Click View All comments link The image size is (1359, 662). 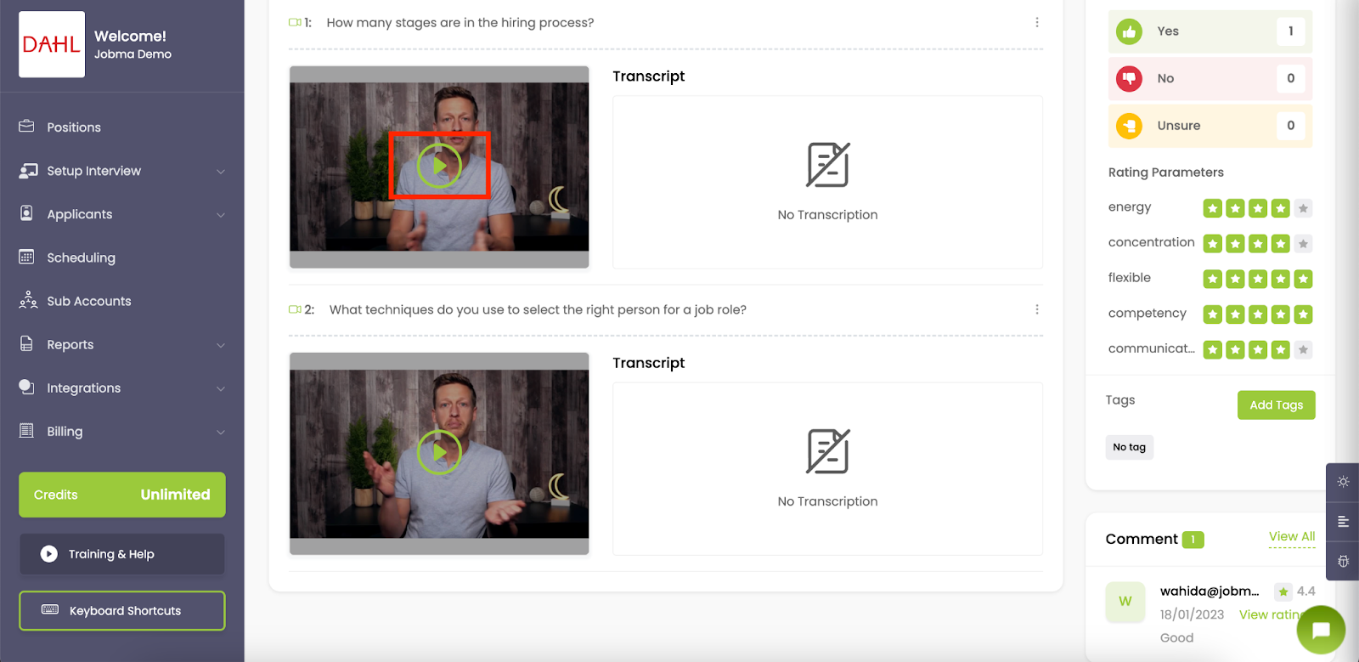(1292, 536)
